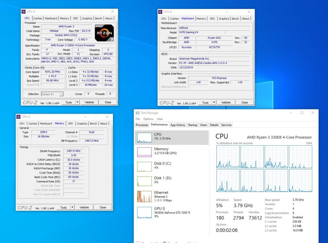Click the CPU-Z icon in the Memory window titlebar
Image resolution: width=328 pixels, height=243 pixels.
click(x=18, y=117)
